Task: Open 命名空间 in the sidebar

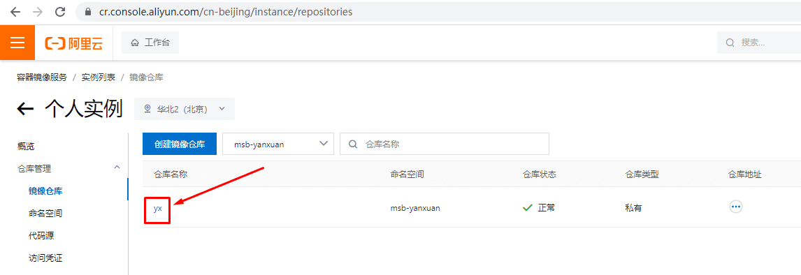Action: coord(45,214)
